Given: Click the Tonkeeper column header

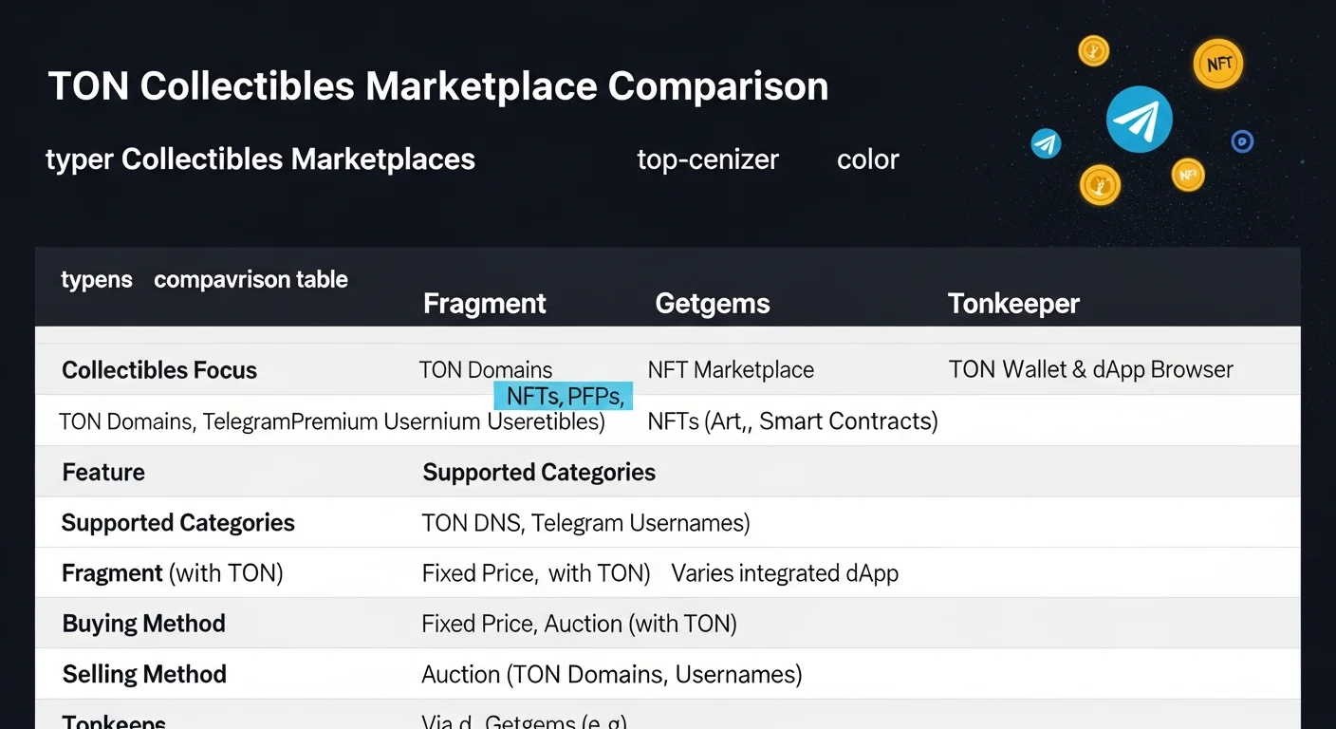Looking at the screenshot, I should click(x=1013, y=304).
